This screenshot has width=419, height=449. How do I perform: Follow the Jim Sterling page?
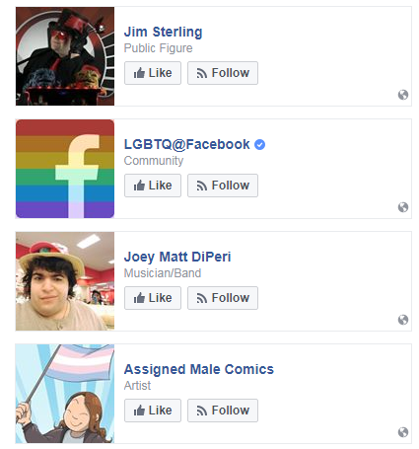[x=223, y=73]
